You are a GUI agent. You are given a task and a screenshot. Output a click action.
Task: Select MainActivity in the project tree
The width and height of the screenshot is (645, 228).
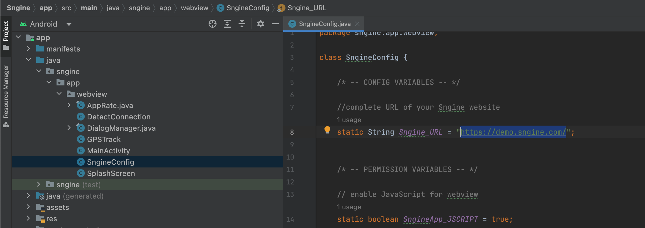point(108,151)
